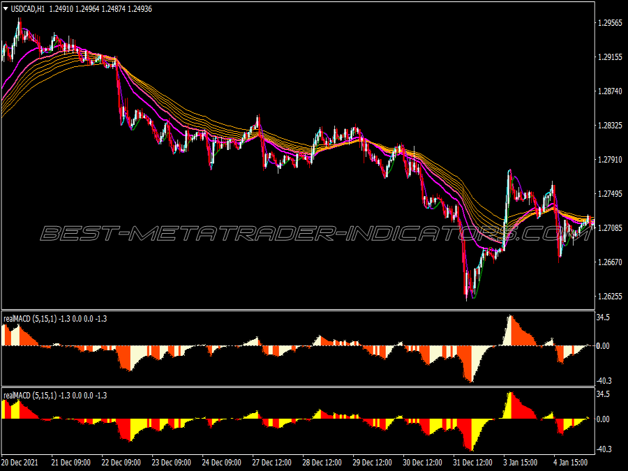Click price level 1.29155 on the scale

(x=611, y=57)
